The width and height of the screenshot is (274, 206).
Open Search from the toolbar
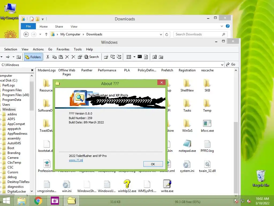click(x=92, y=57)
